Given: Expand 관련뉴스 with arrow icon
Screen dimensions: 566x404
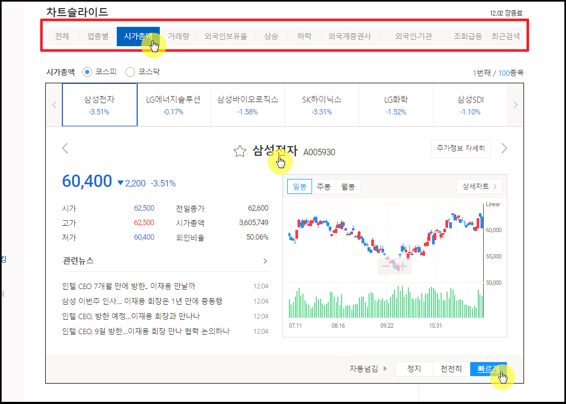Looking at the screenshot, I should pos(265,261).
